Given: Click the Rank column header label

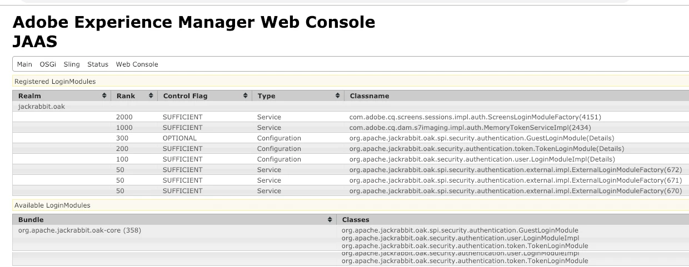Looking at the screenshot, I should pyautogui.click(x=126, y=96).
